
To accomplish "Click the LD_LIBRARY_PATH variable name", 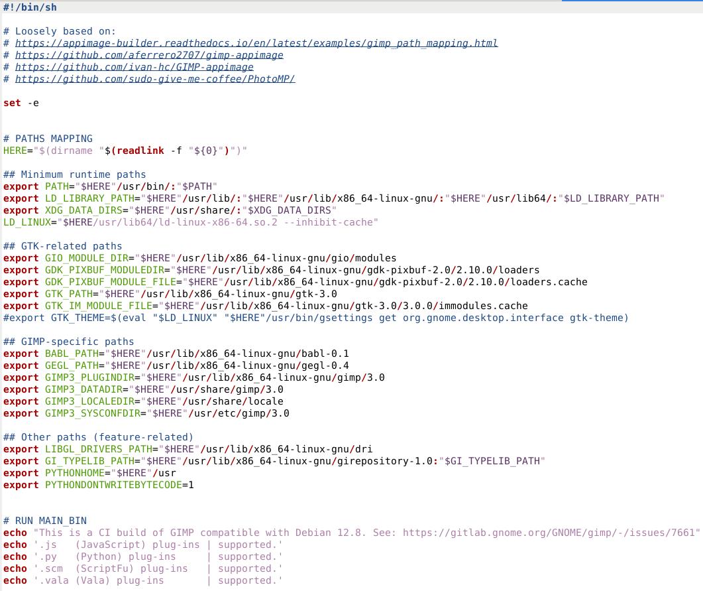I will tap(89, 198).
